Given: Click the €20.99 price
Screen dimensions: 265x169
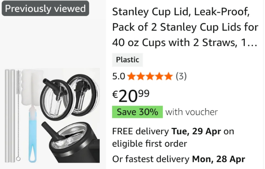Looking at the screenshot, I should [x=131, y=96].
